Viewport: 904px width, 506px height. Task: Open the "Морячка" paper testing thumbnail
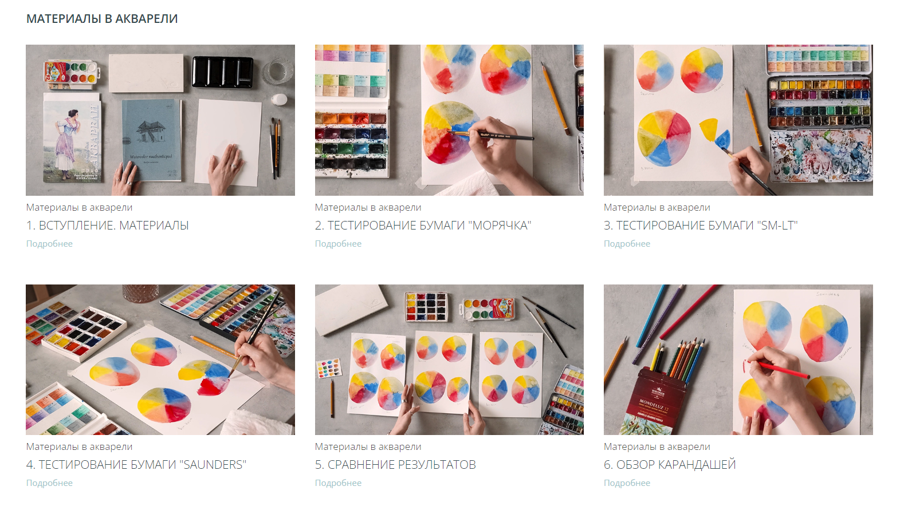tap(449, 120)
